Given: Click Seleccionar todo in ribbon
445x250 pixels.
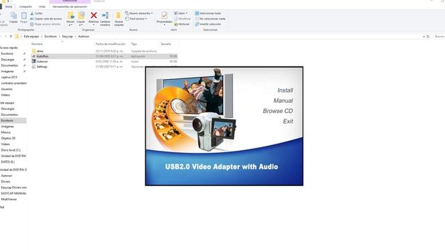Looking at the screenshot, I should pos(208,13).
